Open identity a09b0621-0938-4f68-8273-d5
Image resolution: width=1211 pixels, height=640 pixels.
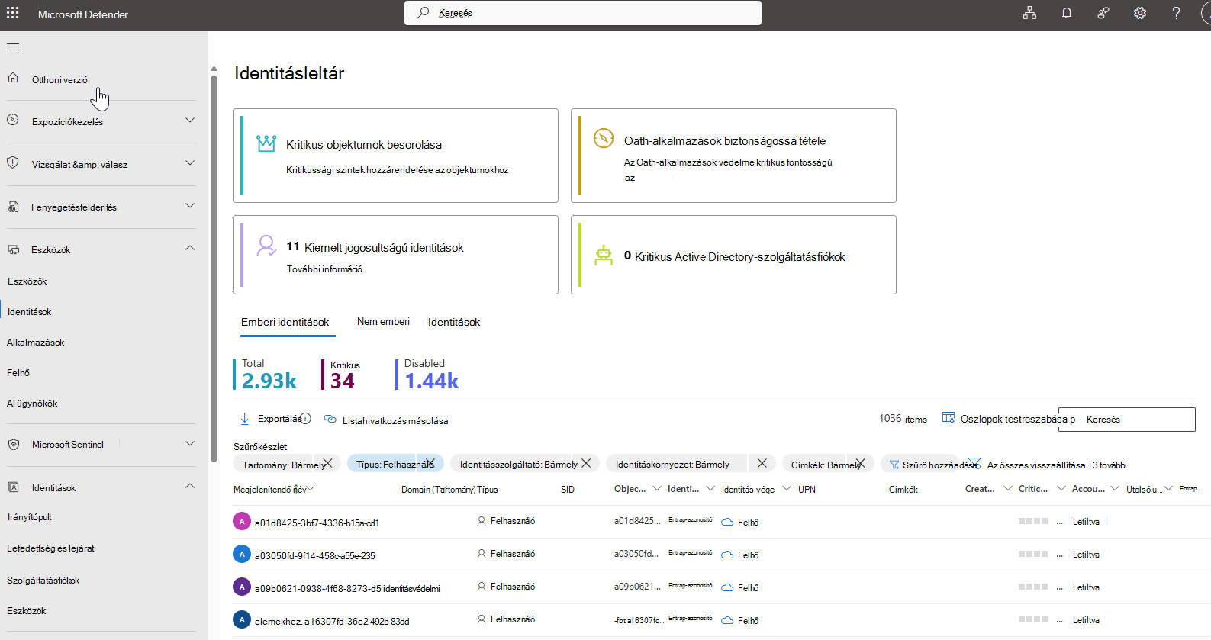point(347,589)
